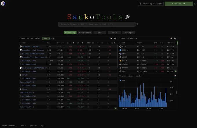Click the 1.49k txs value
Viewport: 197px width, 128px height.
pyautogui.click(x=50, y=61)
